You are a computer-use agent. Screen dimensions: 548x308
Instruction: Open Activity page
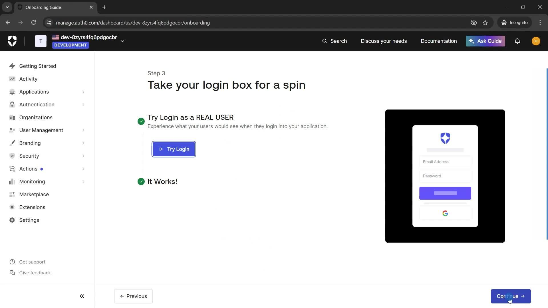tap(28, 79)
